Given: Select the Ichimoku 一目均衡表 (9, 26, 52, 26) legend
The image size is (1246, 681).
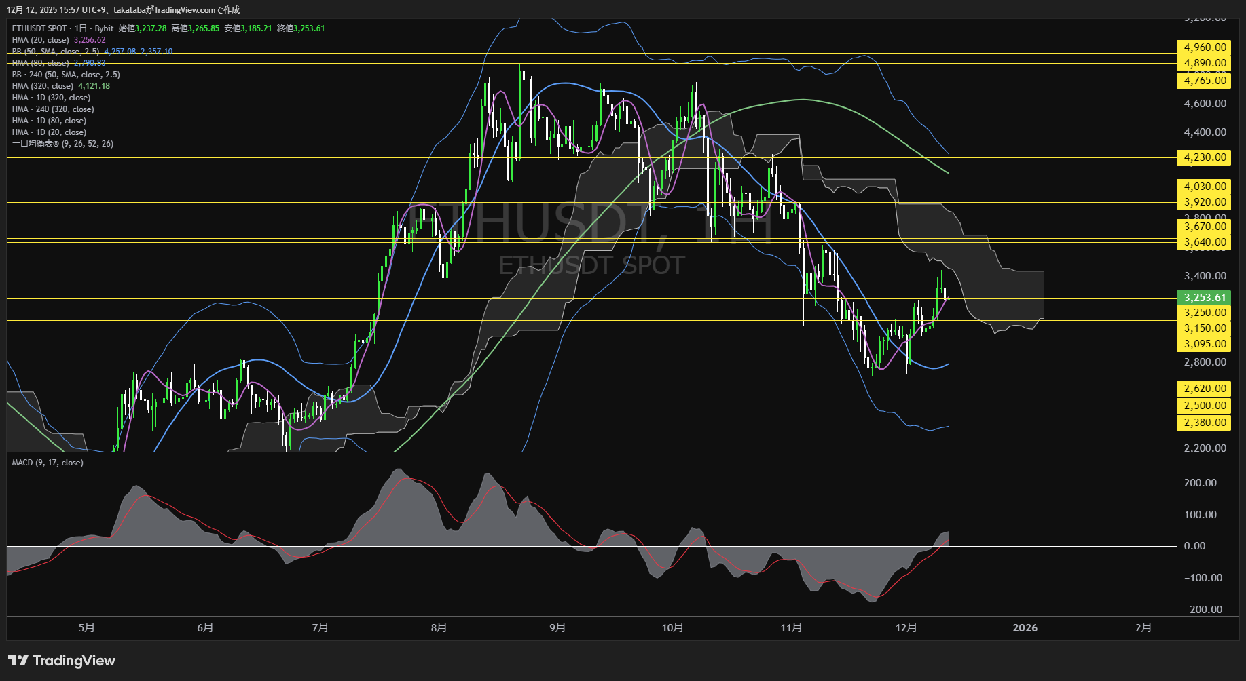Looking at the screenshot, I should coord(62,144).
